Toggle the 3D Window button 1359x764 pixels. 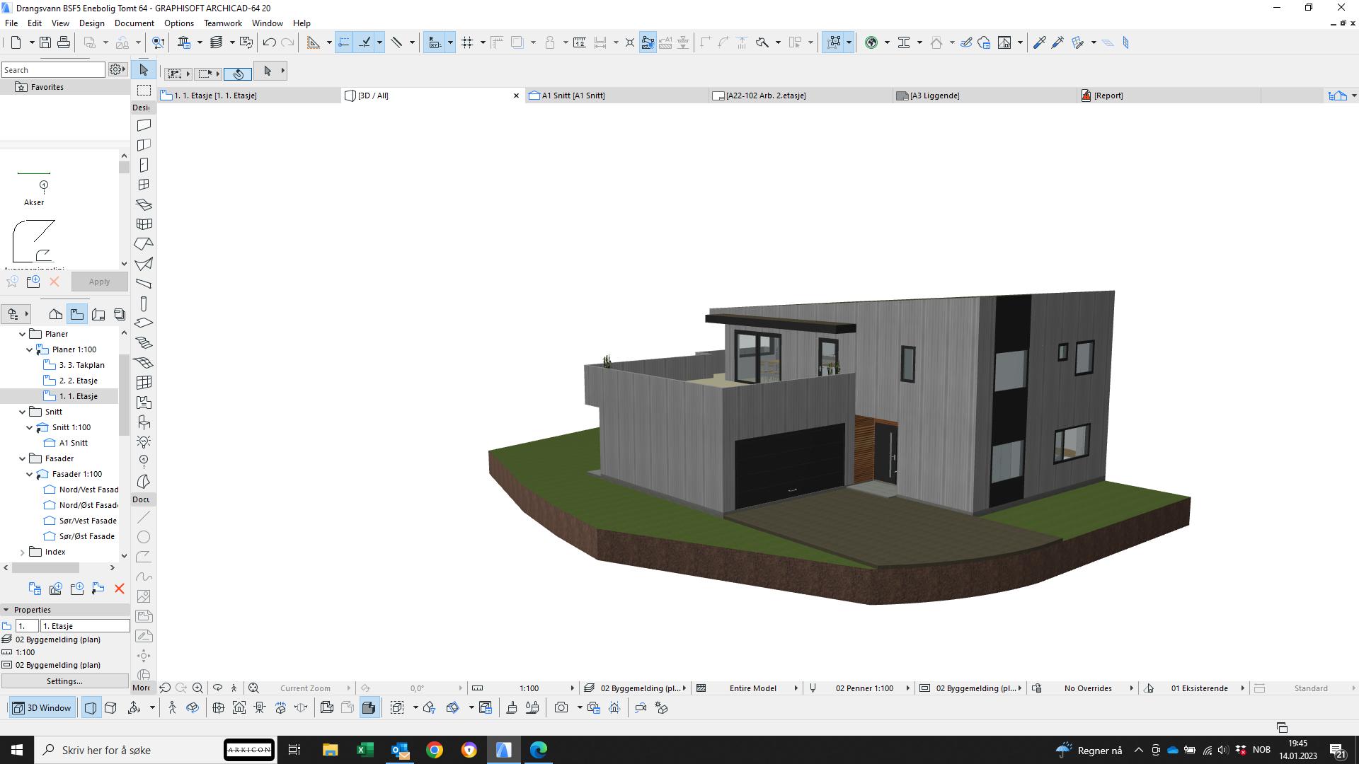point(43,707)
